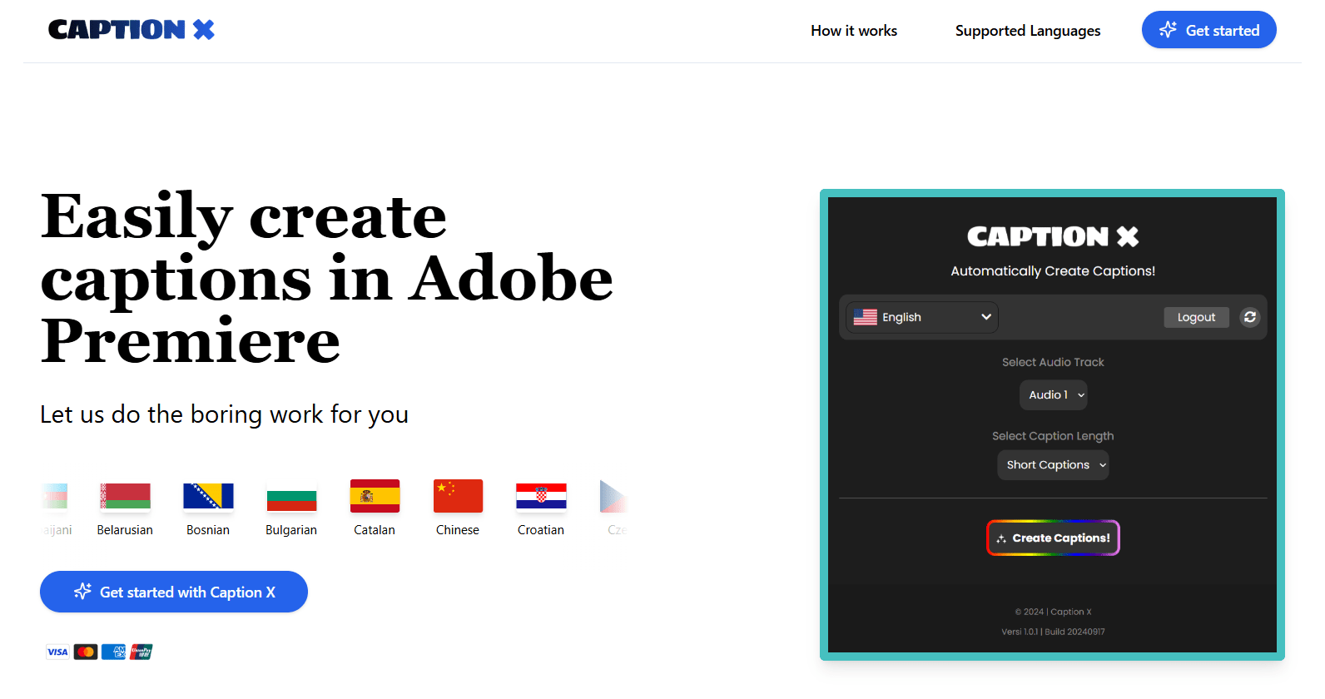Click sparkle icon on Get started with Caption X
Viewport: 1325px width, 699px height.
tap(82, 592)
